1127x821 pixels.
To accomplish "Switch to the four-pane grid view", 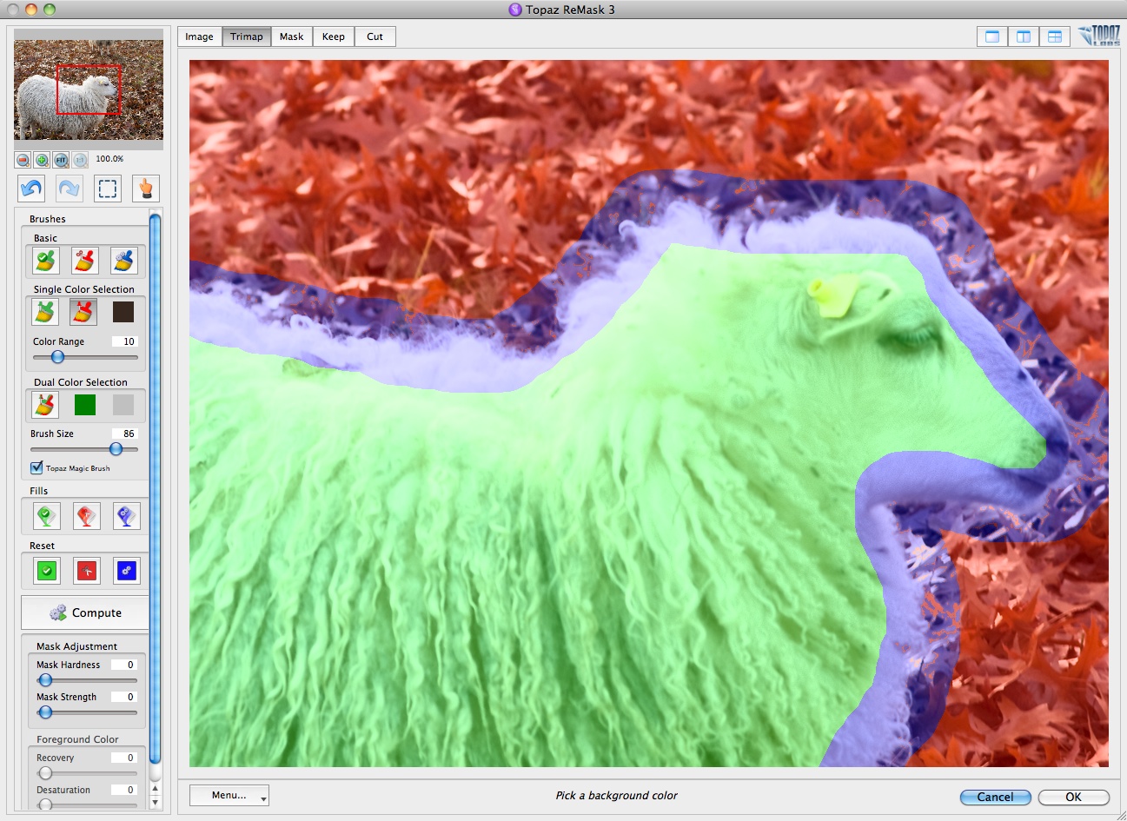I will [x=1054, y=36].
